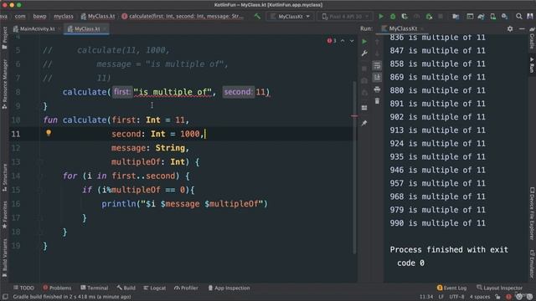Open the MyClassKt run configuration dropdown
Screen dimensions: 536x301
[x=290, y=17]
